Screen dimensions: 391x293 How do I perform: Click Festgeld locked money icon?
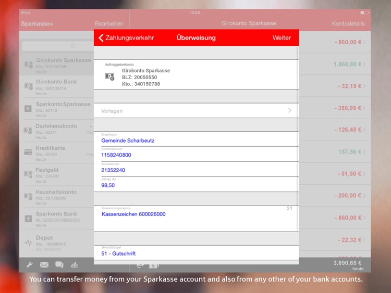tap(28, 174)
